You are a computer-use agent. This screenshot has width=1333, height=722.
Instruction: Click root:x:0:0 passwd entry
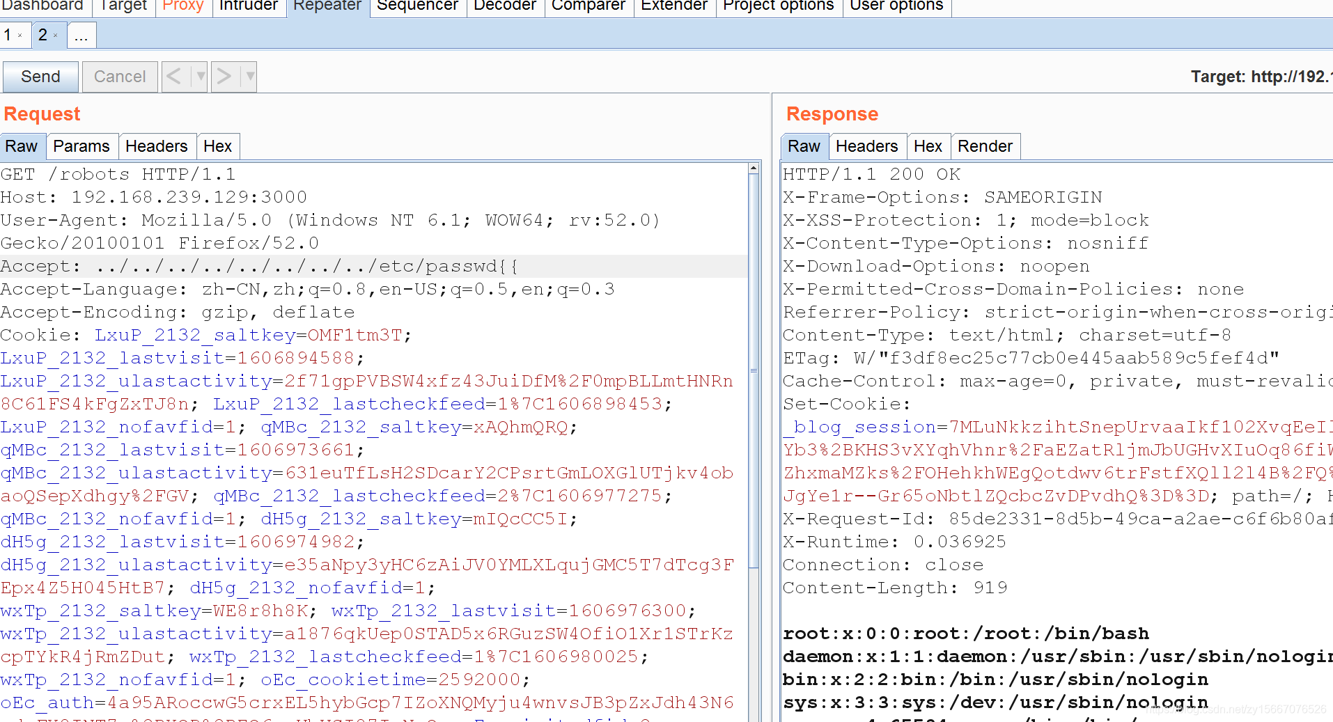click(x=966, y=634)
